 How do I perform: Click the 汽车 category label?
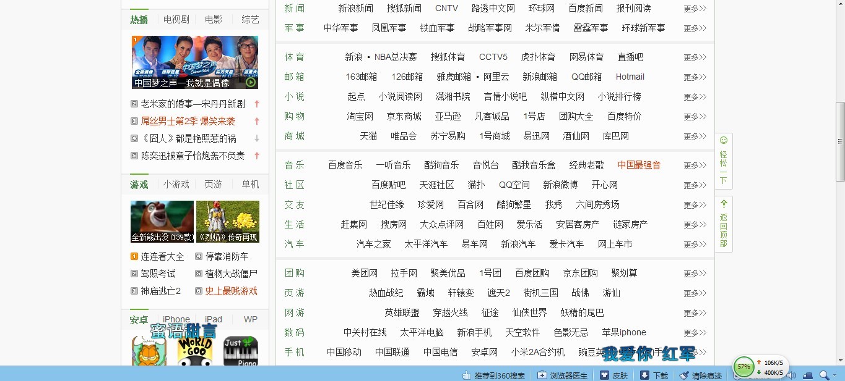(295, 244)
